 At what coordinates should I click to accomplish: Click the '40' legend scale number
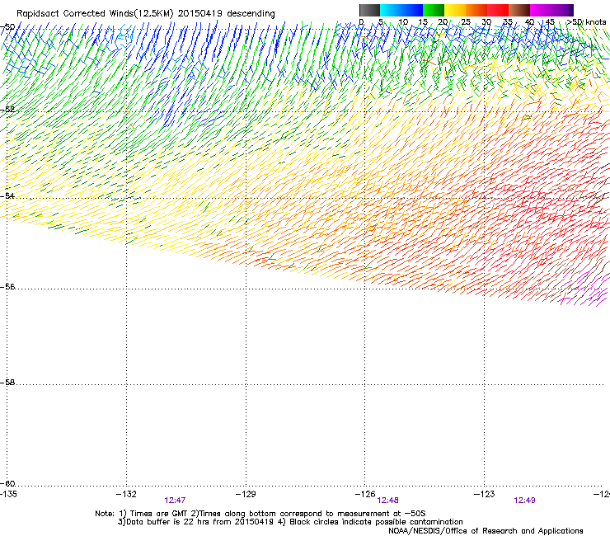[529, 22]
